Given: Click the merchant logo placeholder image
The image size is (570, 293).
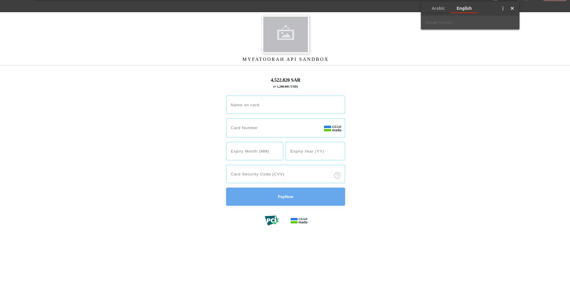Looking at the screenshot, I should coord(286,34).
